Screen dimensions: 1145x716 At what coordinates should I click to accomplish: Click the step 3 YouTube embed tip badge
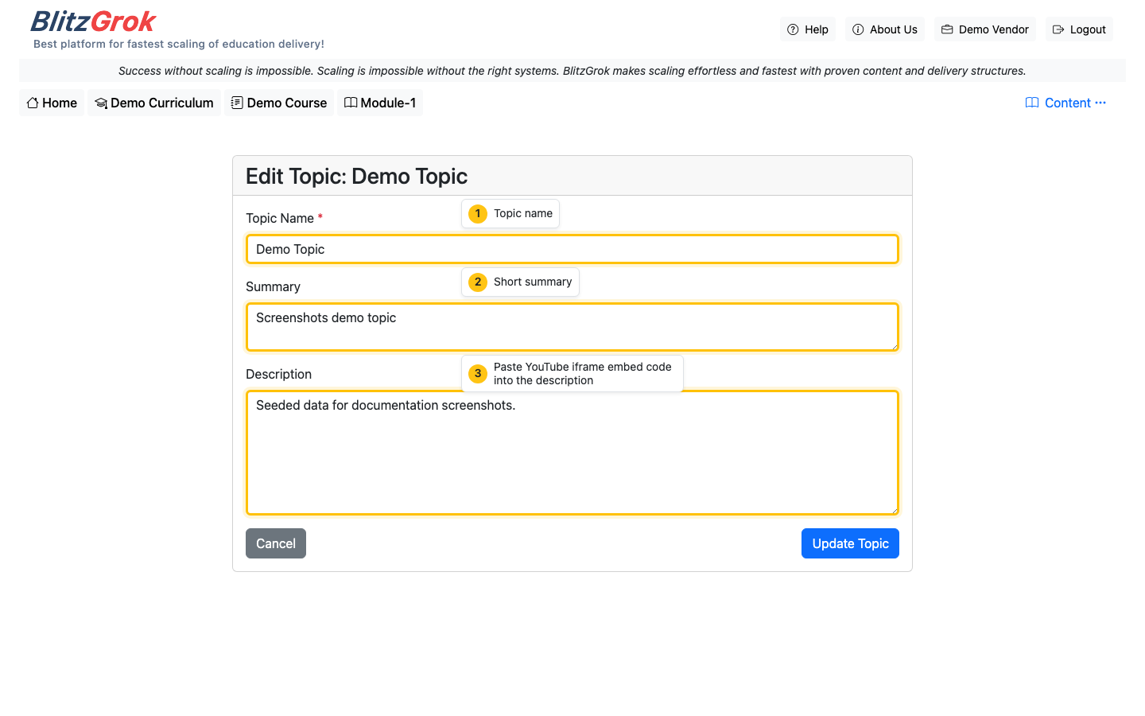click(572, 373)
